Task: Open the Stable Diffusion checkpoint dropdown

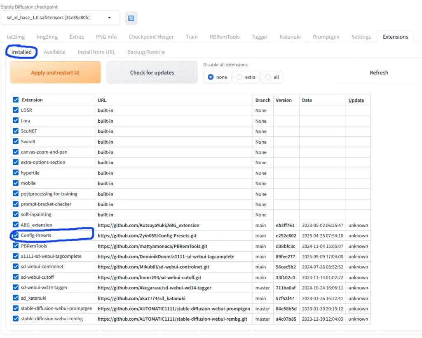Action: (x=109, y=18)
